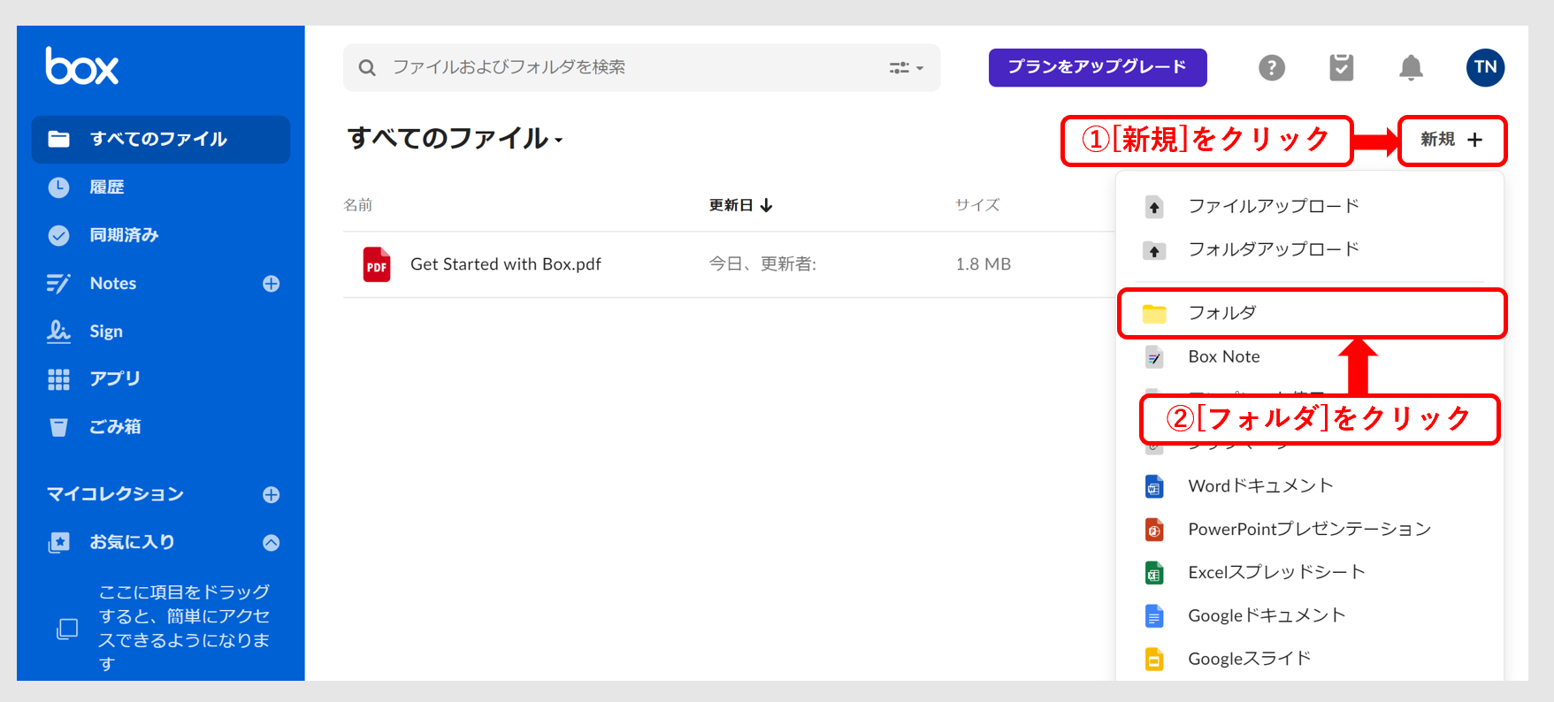The width and height of the screenshot is (1554, 702).
Task: Open search filter options dropdown
Action: tap(906, 67)
